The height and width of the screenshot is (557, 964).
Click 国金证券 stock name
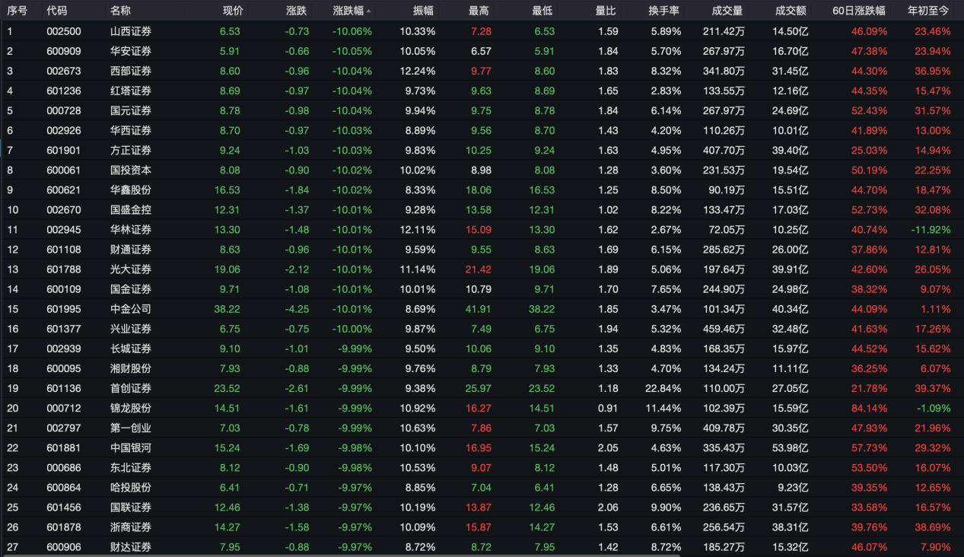pos(131,288)
